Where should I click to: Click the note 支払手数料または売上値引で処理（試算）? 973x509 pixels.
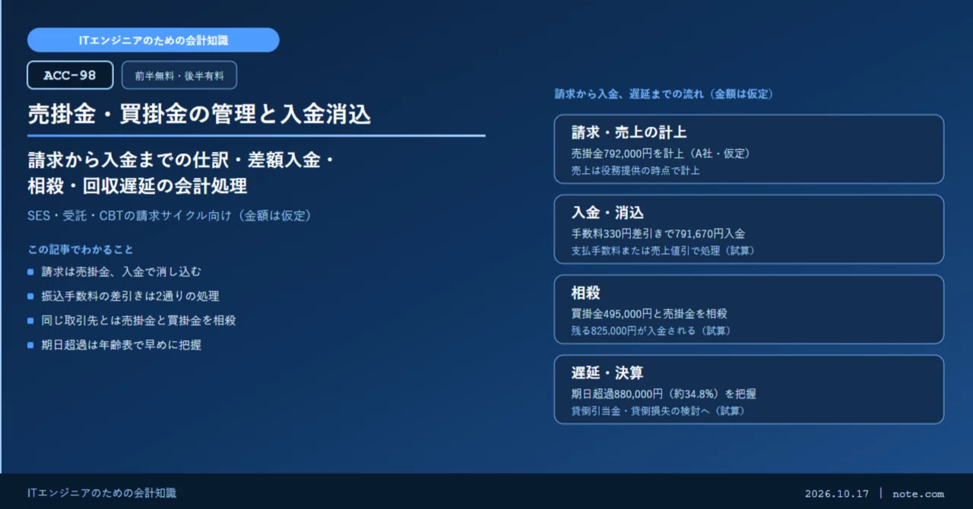[x=663, y=250]
